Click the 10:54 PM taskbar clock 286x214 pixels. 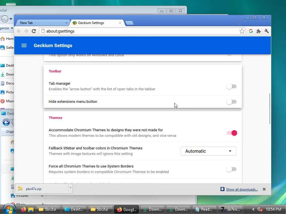coord(273,209)
